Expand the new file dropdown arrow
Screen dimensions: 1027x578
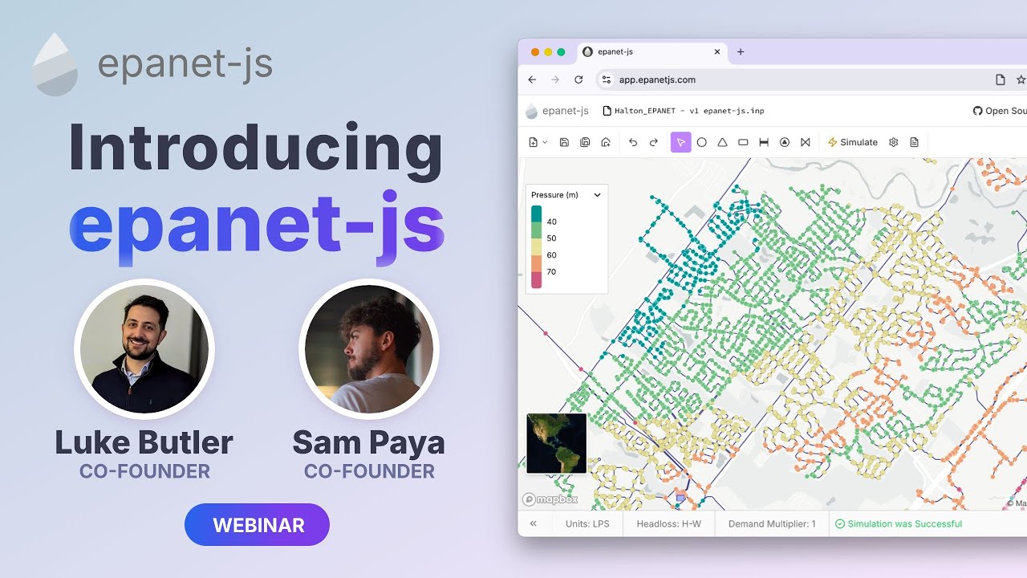click(546, 142)
